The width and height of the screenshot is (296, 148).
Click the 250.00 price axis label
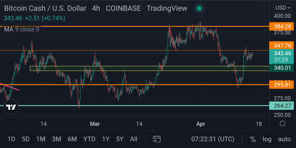[x=282, y=115]
